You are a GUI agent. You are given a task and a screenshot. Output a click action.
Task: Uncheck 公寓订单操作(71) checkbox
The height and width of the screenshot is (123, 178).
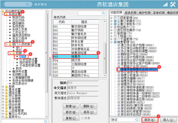click(115, 21)
